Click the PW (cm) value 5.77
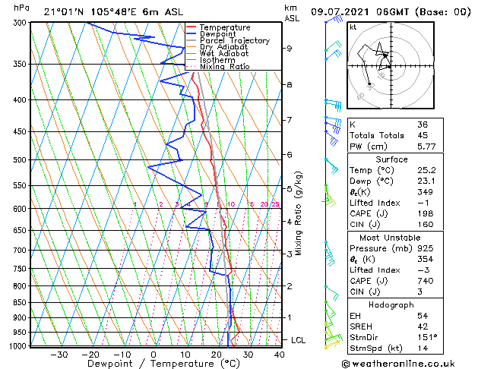Screen dimensions: 478x369 426,147
